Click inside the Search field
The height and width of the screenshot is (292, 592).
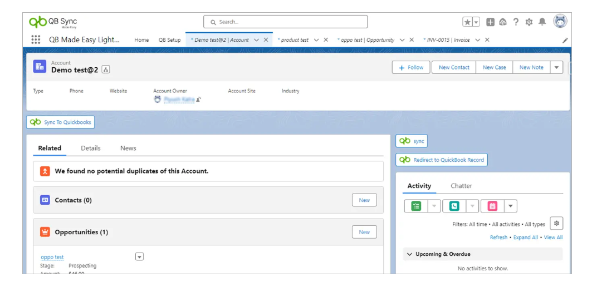pyautogui.click(x=286, y=22)
